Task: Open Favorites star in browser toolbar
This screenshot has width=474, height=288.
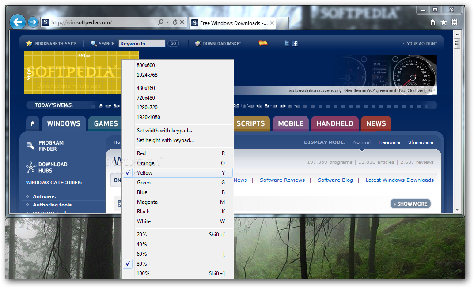Action: pyautogui.click(x=444, y=22)
